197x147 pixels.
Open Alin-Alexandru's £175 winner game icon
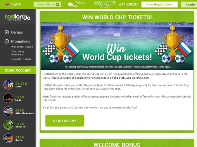(8, 112)
